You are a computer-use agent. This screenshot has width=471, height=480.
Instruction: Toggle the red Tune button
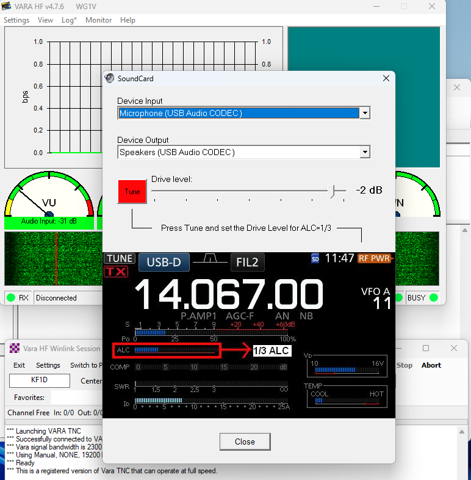132,191
